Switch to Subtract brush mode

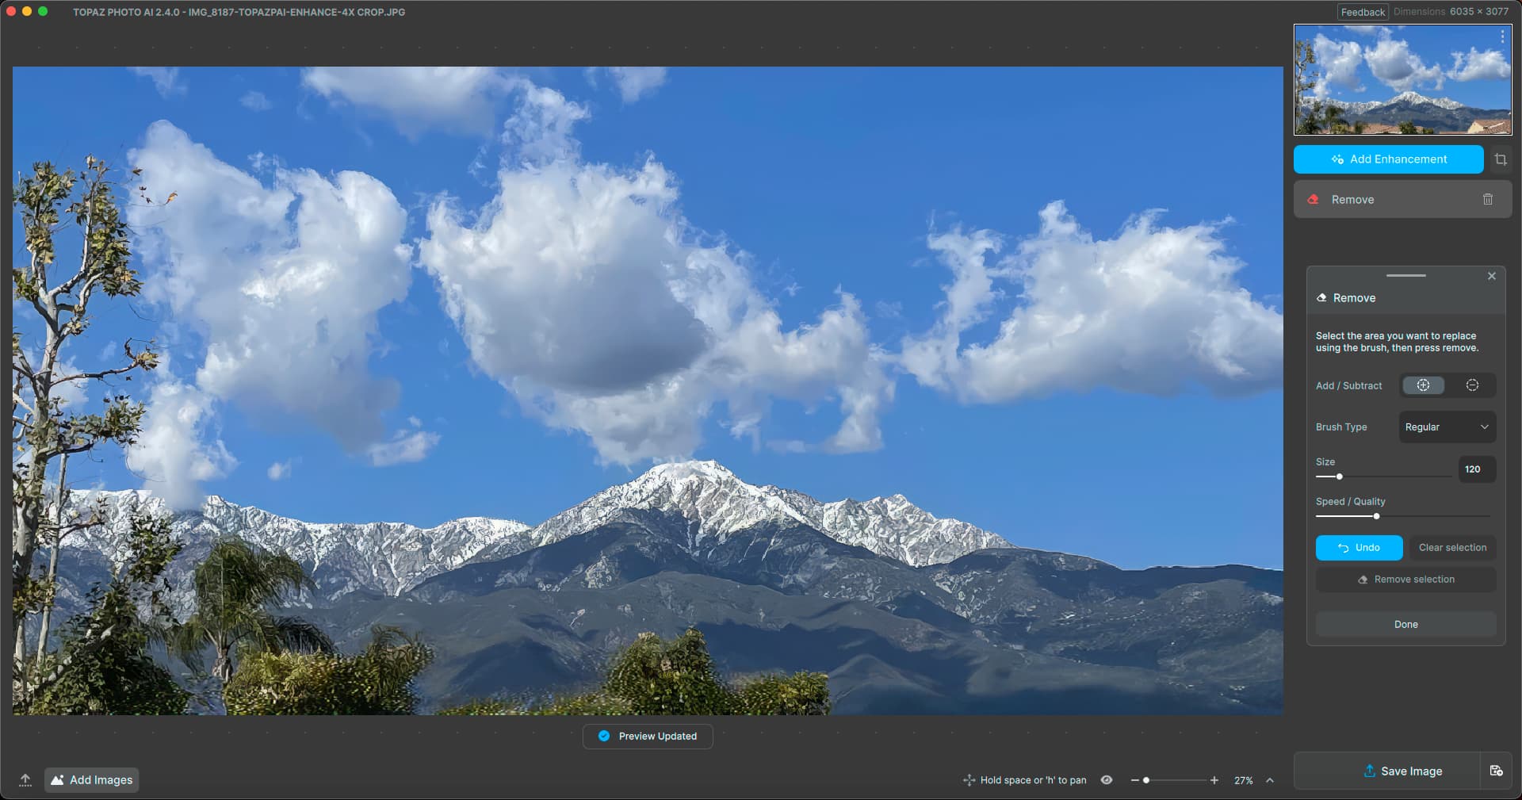[1472, 385]
